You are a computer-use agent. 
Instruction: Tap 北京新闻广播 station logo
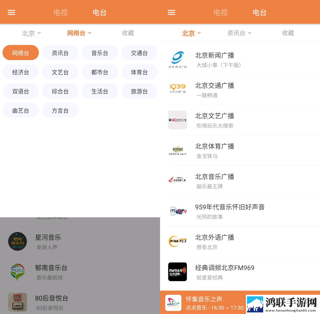(x=177, y=60)
